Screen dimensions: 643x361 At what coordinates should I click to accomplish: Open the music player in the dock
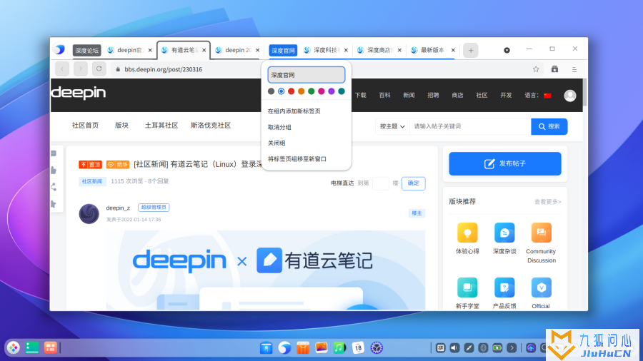pyautogui.click(x=339, y=348)
